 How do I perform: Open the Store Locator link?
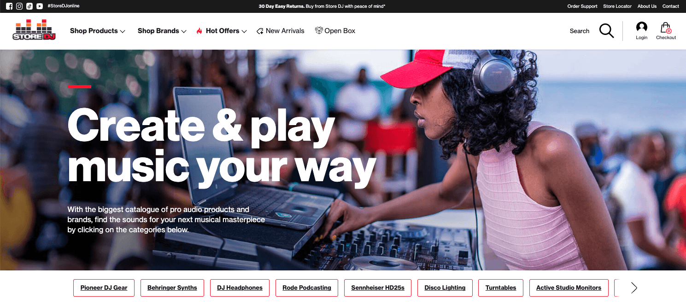pos(617,6)
